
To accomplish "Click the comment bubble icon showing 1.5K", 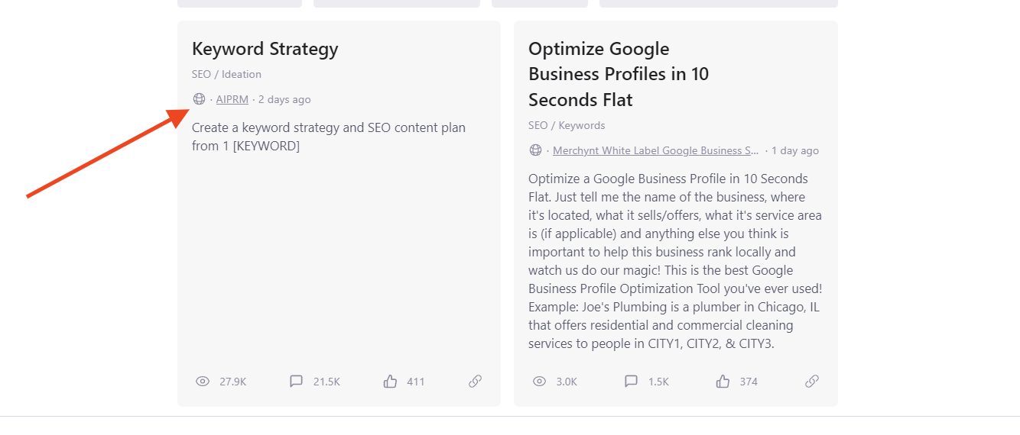I will coord(631,382).
